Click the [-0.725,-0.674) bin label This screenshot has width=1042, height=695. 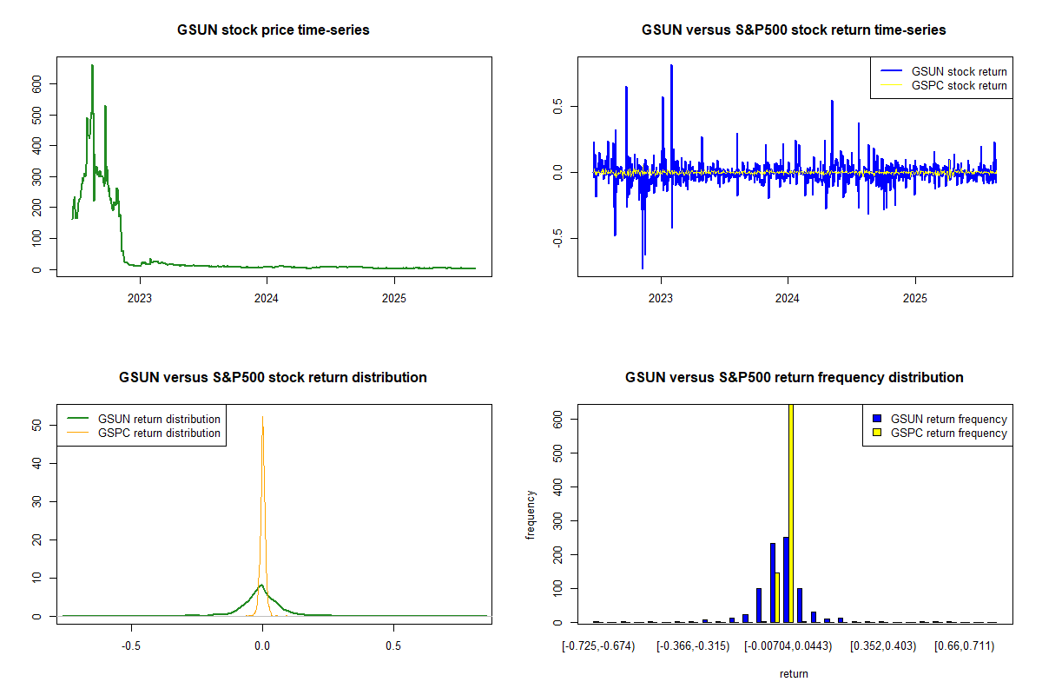pos(598,646)
